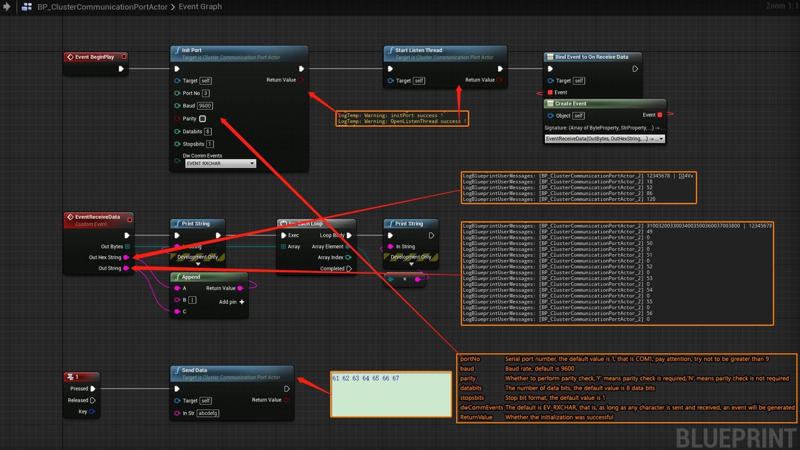The image size is (800, 450).
Task: Click the function icon on Send Data node
Action: tap(177, 371)
